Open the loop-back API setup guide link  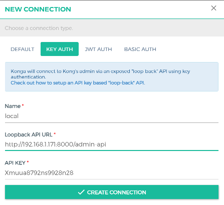[x=78, y=83]
